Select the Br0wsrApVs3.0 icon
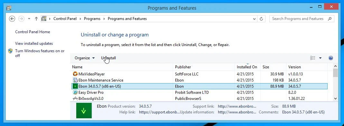The image size is (344, 126). click(75, 99)
